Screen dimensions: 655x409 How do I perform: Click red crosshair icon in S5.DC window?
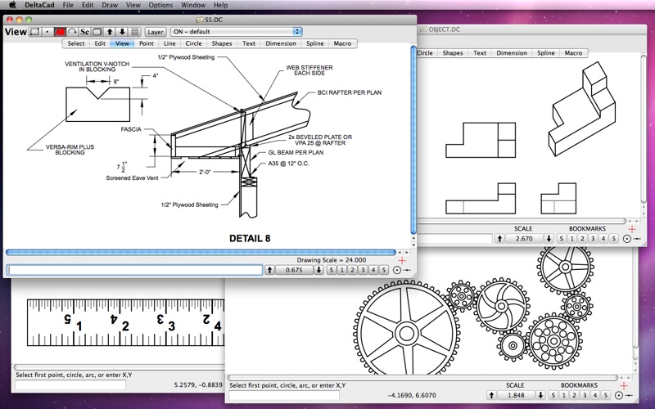[403, 259]
